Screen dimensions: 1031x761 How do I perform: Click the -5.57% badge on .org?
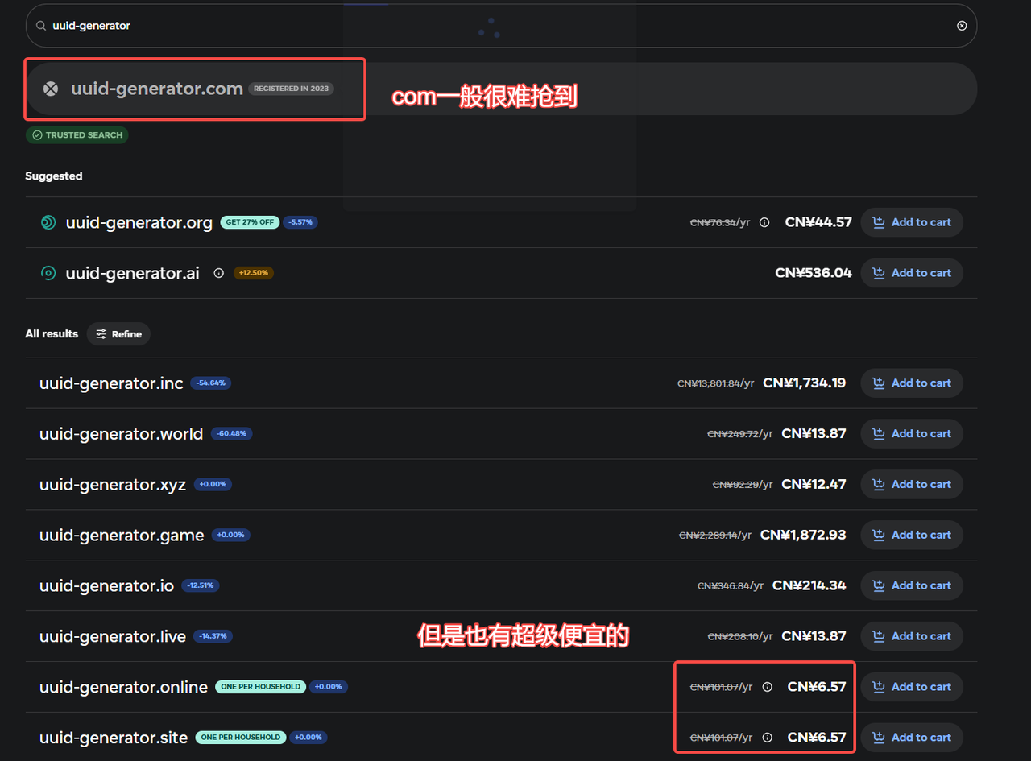pyautogui.click(x=300, y=222)
